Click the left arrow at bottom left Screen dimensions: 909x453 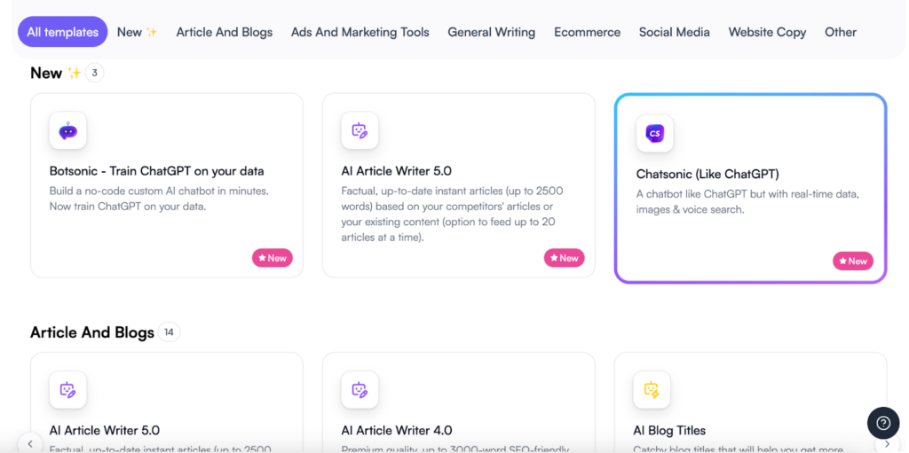(x=30, y=444)
